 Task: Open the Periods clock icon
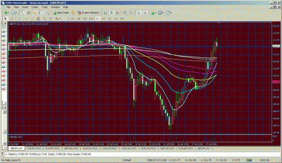click(160, 13)
